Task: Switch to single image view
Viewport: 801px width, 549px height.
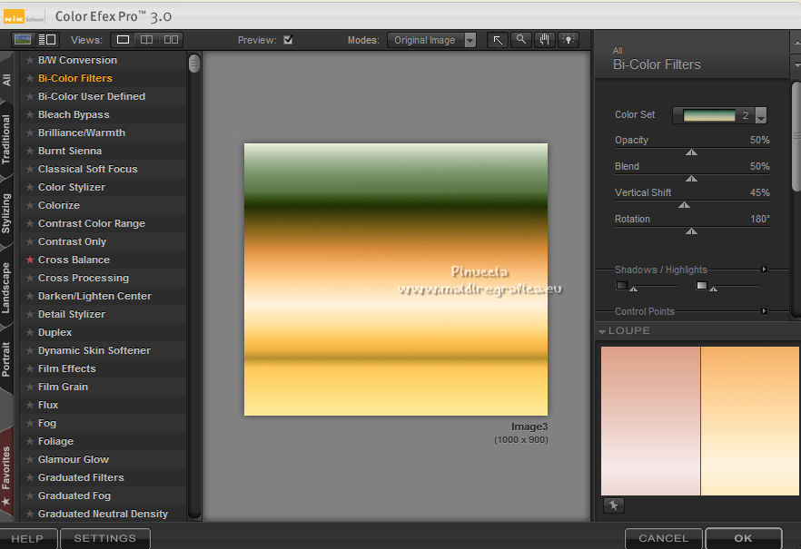Action: point(123,40)
